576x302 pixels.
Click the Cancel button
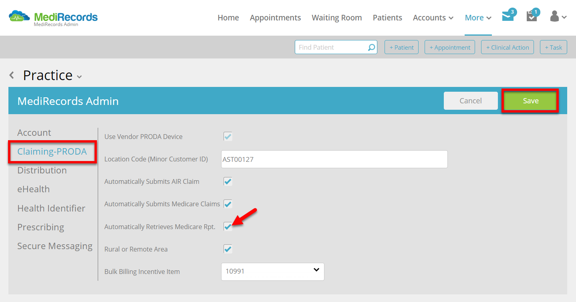click(x=471, y=101)
